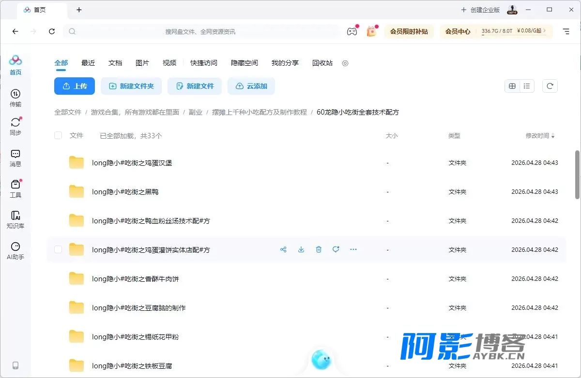Click the cloud refresh icon on 鸡蛋灌饼 row
Image resolution: width=581 pixels, height=378 pixels.
pyautogui.click(x=336, y=249)
